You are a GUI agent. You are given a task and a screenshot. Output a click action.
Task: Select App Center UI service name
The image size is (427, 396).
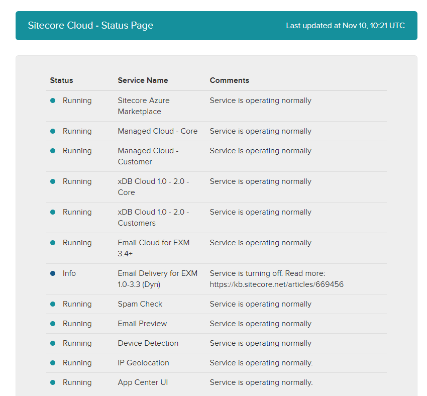click(143, 382)
